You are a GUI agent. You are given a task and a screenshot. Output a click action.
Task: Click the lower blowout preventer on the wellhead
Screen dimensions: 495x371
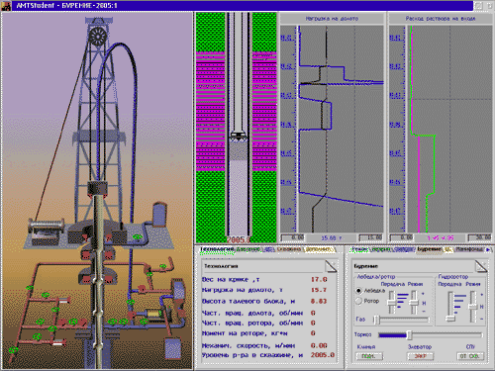pyautogui.click(x=97, y=276)
